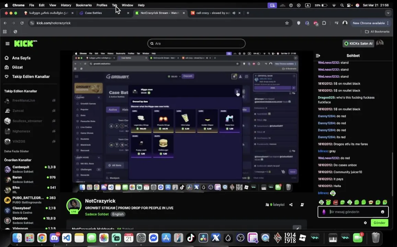Open media controls in Chrome toolbar
Viewport: 397px width, 247px height.
[x=337, y=23]
